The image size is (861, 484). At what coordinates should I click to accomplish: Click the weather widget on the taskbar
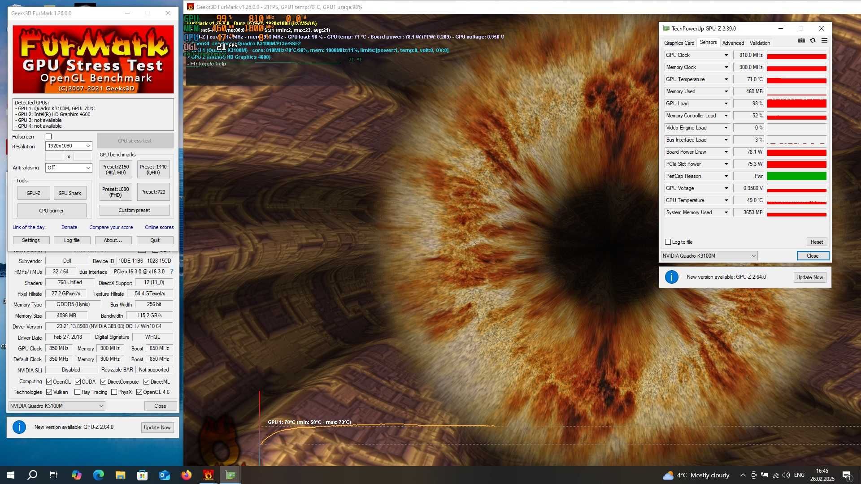[x=696, y=475]
